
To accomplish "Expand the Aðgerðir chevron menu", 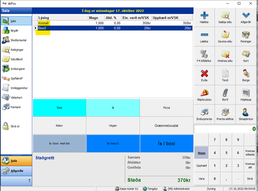I will pyautogui.click(x=246, y=15).
